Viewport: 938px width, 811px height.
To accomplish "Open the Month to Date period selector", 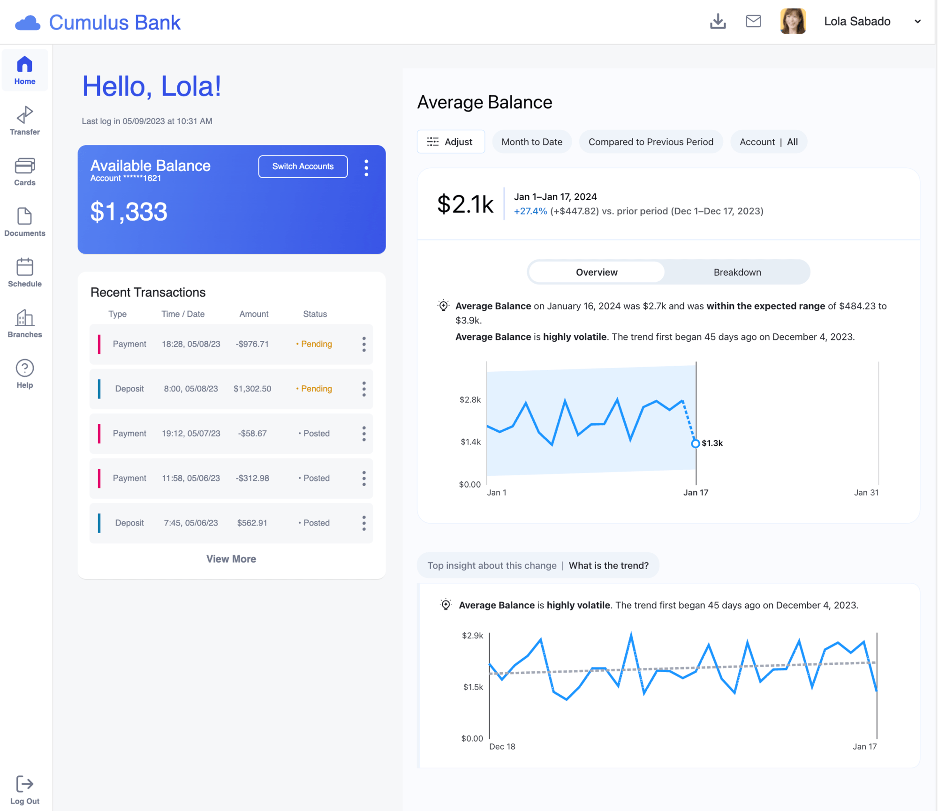I will point(531,142).
